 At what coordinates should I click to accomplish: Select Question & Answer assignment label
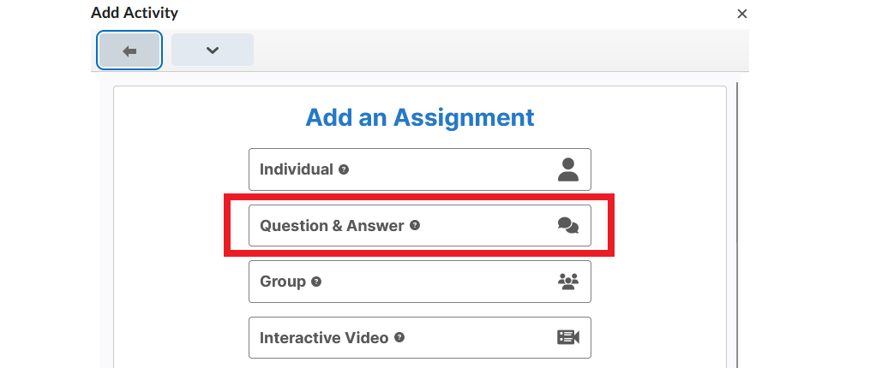click(332, 226)
